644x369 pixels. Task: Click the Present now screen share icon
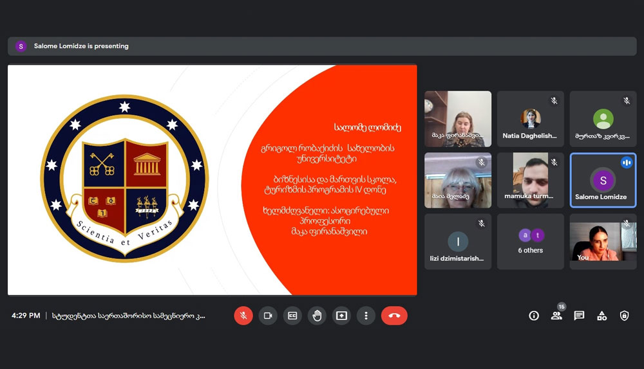(x=341, y=316)
